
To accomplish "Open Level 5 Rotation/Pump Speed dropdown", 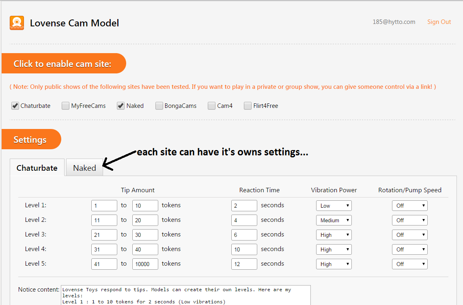I will pyautogui.click(x=409, y=264).
